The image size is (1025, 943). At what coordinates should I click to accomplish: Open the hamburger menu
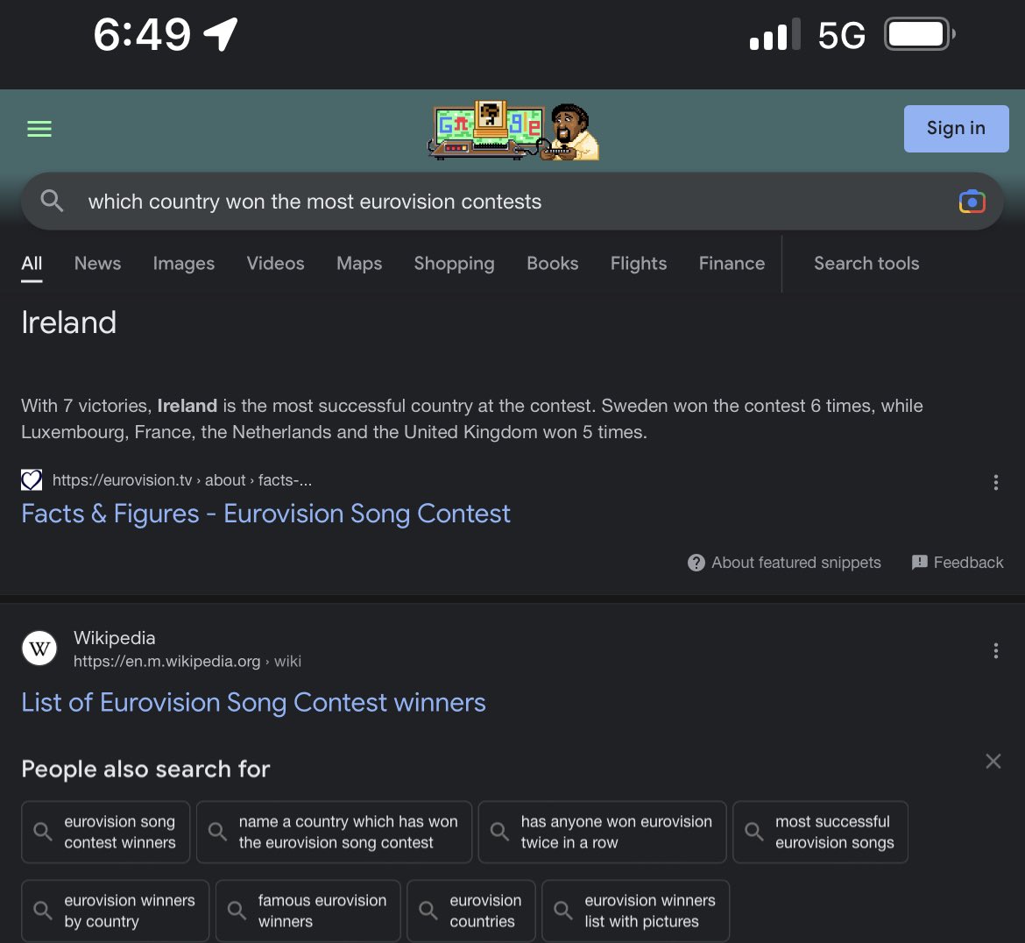(x=39, y=129)
